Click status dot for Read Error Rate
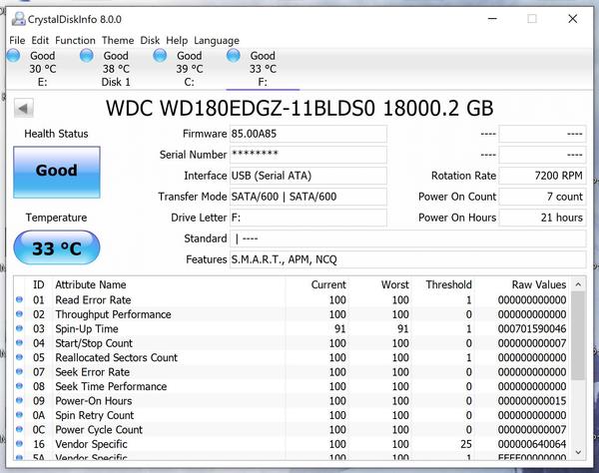The width and height of the screenshot is (599, 473). [x=19, y=299]
